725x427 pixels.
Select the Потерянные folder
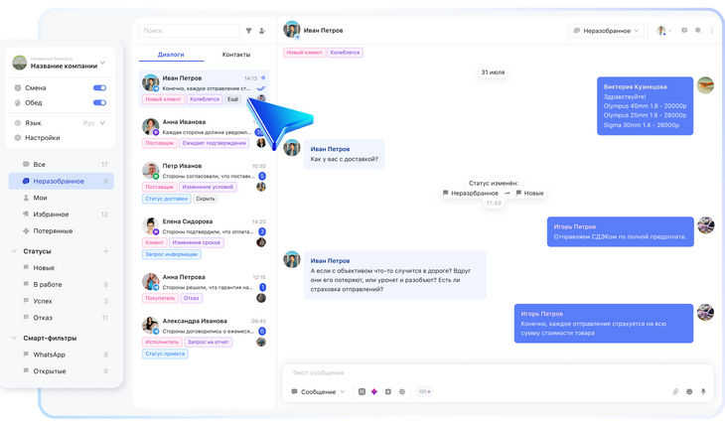[x=61, y=231]
